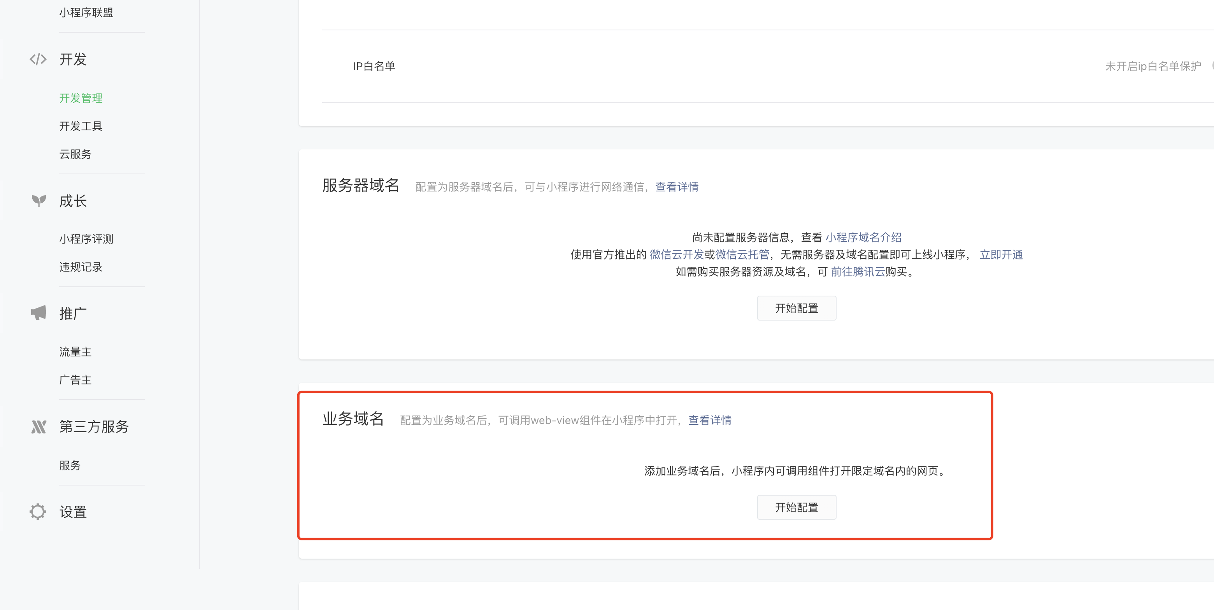Click the code brackets icon beside 开发
This screenshot has width=1214, height=610.
click(x=38, y=60)
